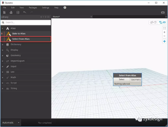168x127 pixels.
Task: Switch to 3D background preview navigation
Action: (x=153, y=22)
